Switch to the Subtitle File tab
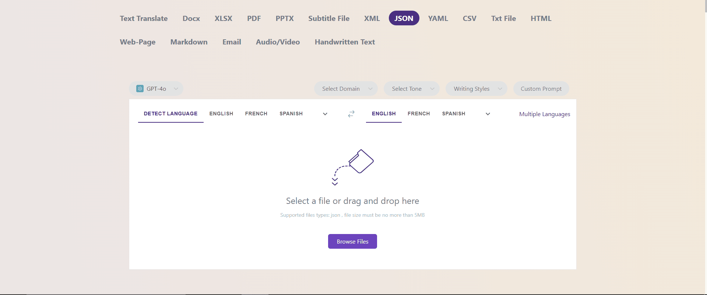This screenshot has height=295, width=707. (x=329, y=18)
